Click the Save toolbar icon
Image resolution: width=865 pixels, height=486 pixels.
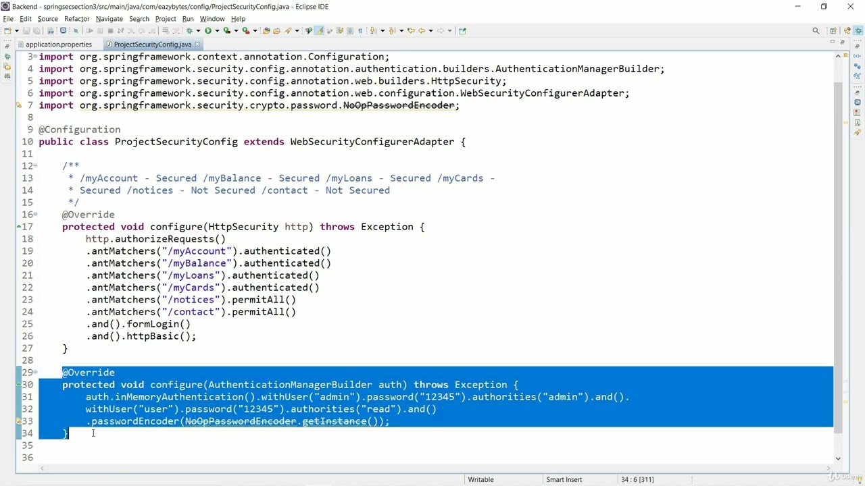pos(26,30)
